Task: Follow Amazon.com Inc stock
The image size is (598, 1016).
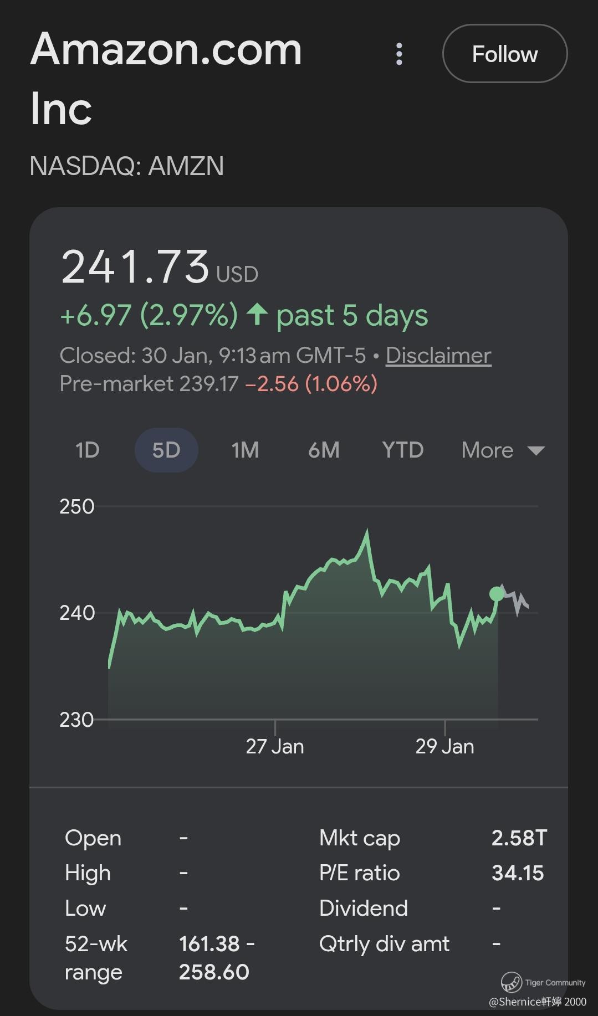Action: tap(504, 54)
